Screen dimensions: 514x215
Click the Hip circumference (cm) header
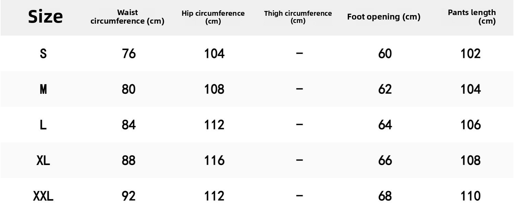213,17
